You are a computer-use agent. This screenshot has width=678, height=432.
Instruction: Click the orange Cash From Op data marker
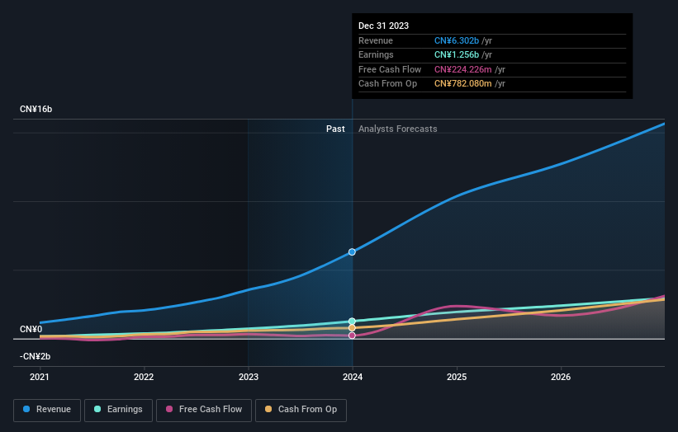coord(352,328)
